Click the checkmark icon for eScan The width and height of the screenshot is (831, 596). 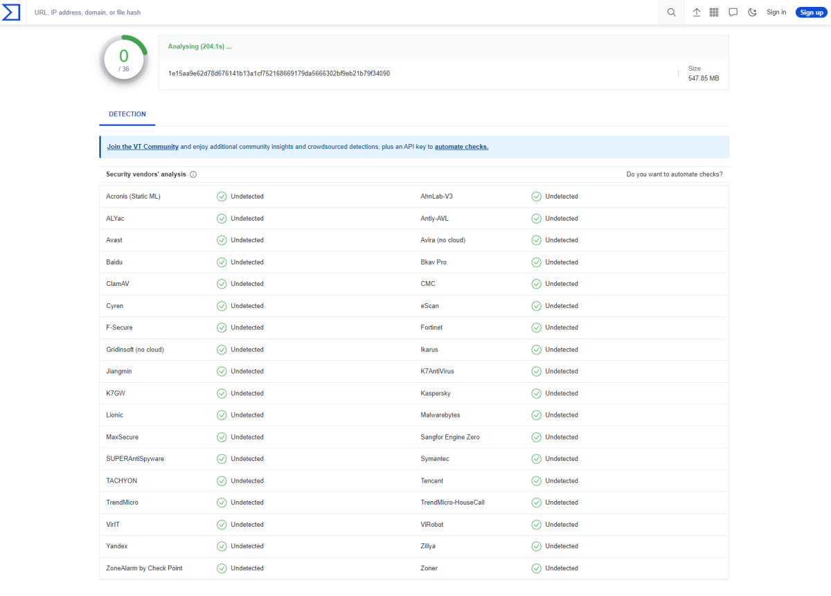click(x=536, y=306)
